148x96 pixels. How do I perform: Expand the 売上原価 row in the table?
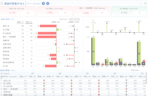coord(1,83)
